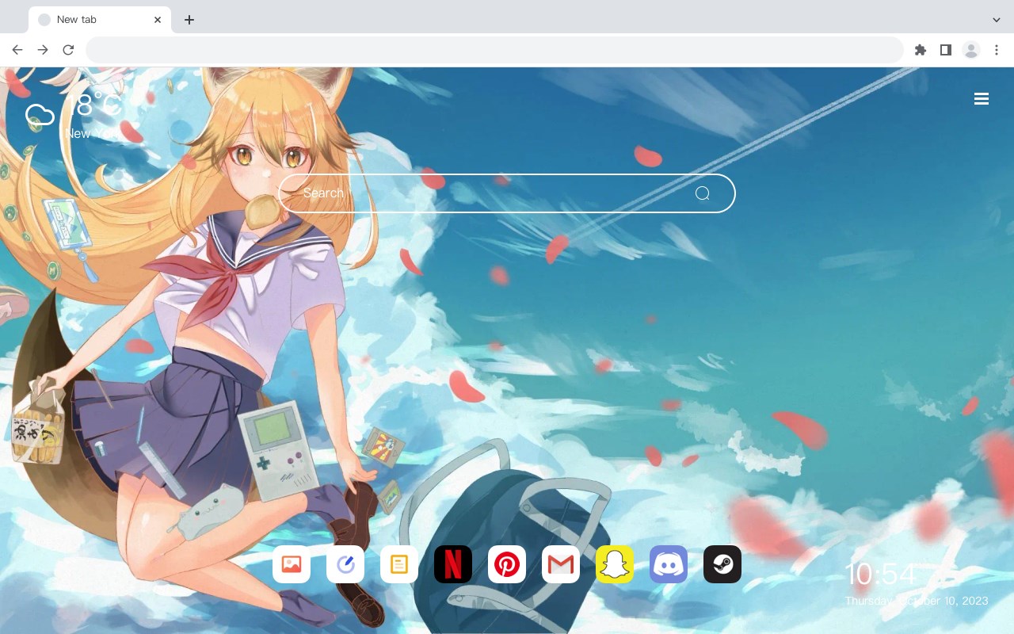Open the hamburger menu on the page
Screen dimensions: 1014x634
982,98
